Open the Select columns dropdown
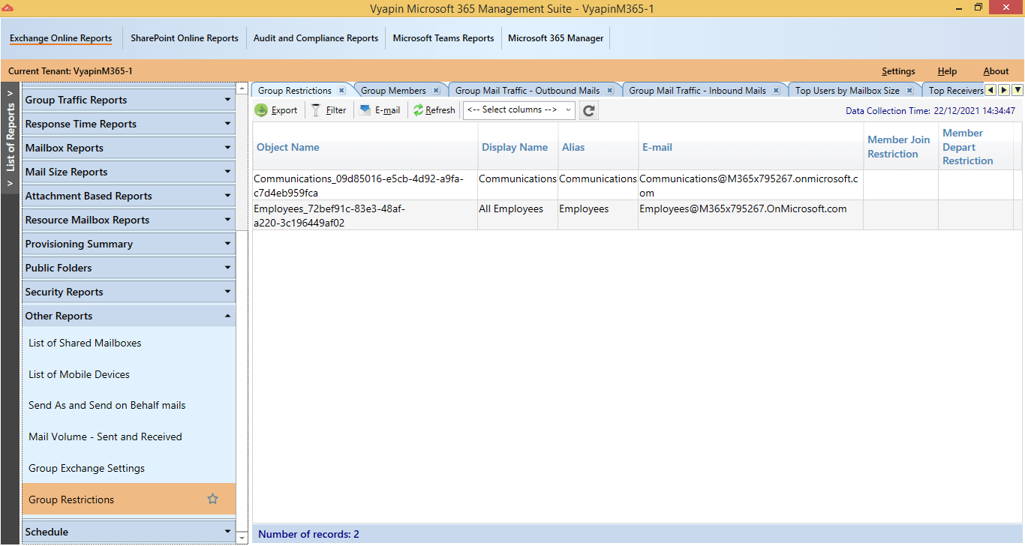 tap(519, 109)
